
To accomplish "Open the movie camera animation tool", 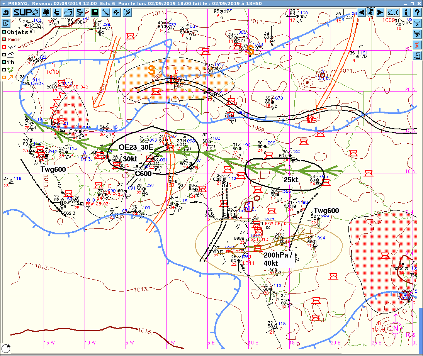I will coord(46,12).
